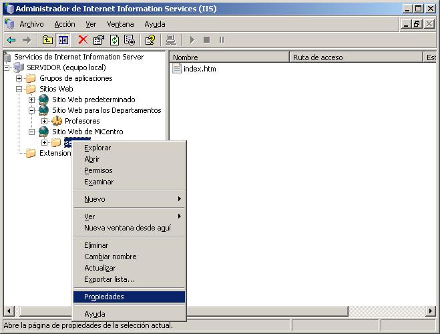Collapse Sitio Web de MiCentro node

31,132
